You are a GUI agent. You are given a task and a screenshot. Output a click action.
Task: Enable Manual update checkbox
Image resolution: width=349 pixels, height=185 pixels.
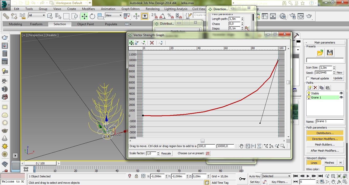tap(308, 78)
